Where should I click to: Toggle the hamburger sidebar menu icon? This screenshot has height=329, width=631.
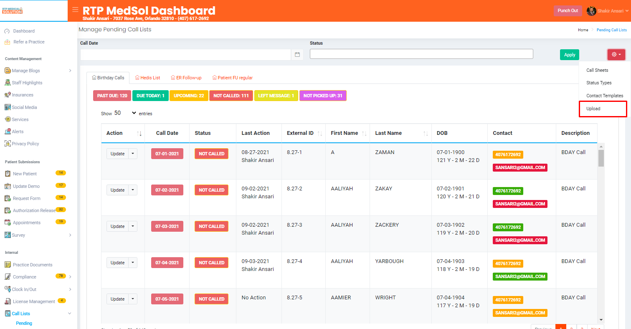[x=75, y=10]
